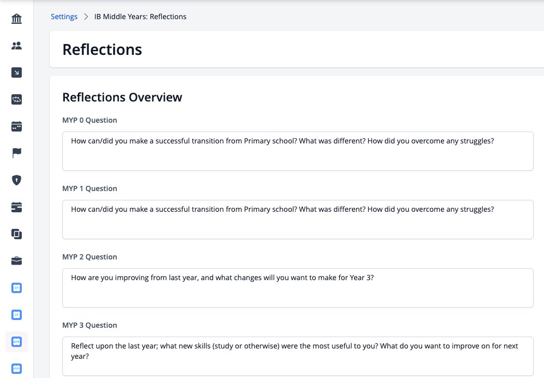Select the briefcase icon in the sidebar
The height and width of the screenshot is (378, 544).
pos(16,261)
